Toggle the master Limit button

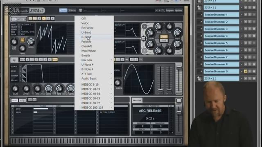coord(178,101)
